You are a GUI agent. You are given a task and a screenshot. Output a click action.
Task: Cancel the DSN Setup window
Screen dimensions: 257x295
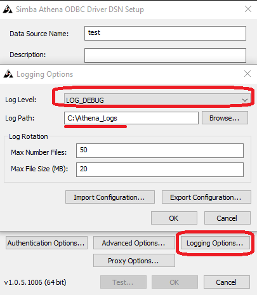point(227,282)
